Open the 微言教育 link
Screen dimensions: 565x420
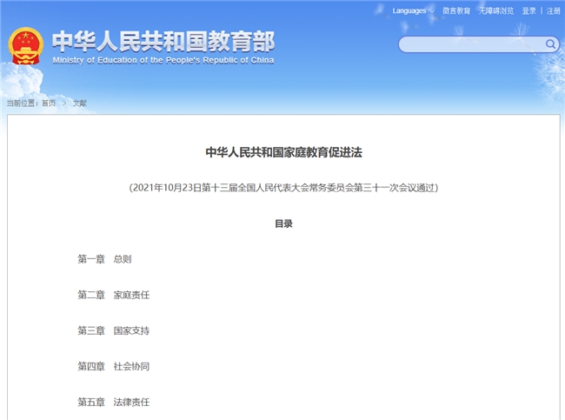click(x=456, y=10)
